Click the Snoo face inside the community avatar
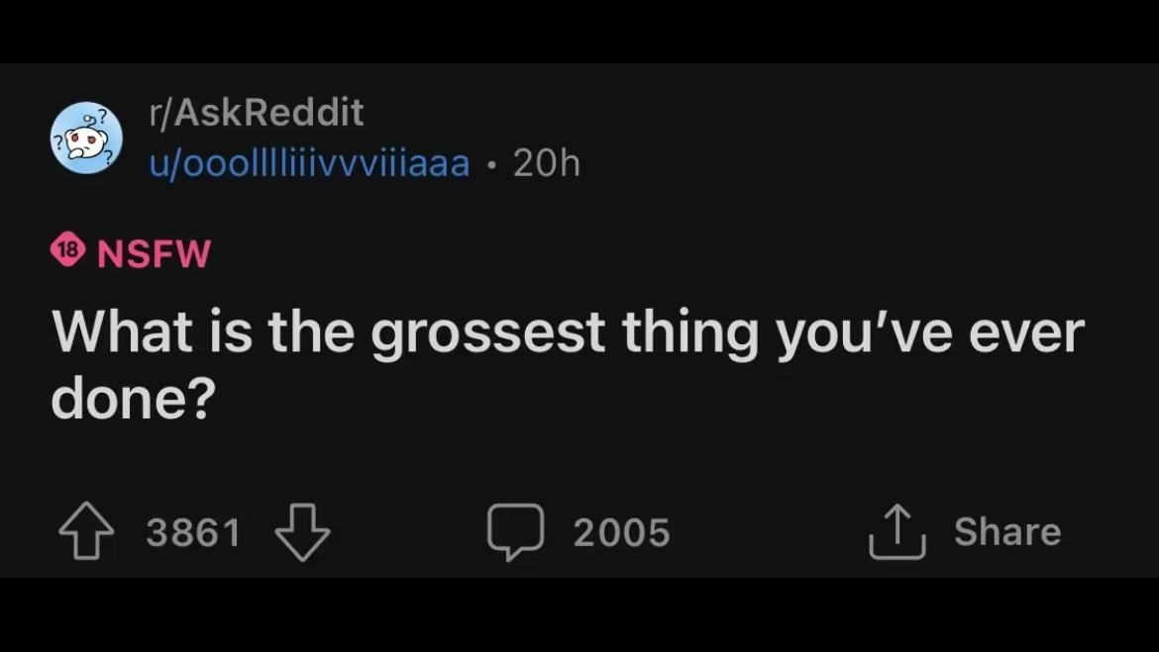Screen dimensions: 1159x652 pyautogui.click(x=86, y=141)
